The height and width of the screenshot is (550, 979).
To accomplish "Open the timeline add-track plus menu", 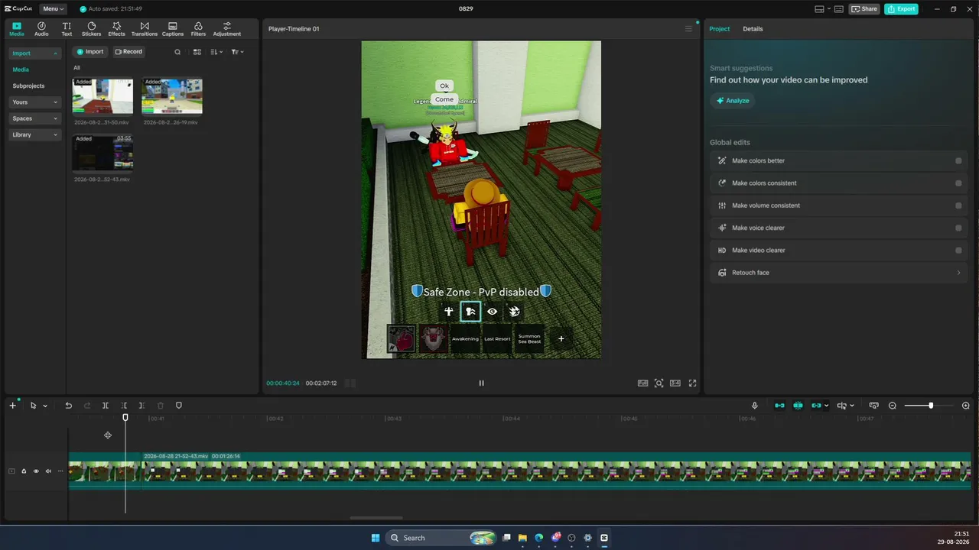I will (12, 406).
